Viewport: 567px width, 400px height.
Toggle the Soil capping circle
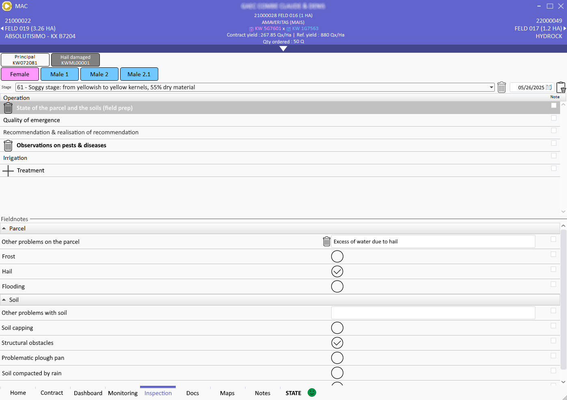coord(337,328)
